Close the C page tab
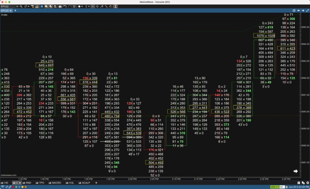The width and height of the screenshot is (310, 189). pyautogui.click(x=20, y=183)
